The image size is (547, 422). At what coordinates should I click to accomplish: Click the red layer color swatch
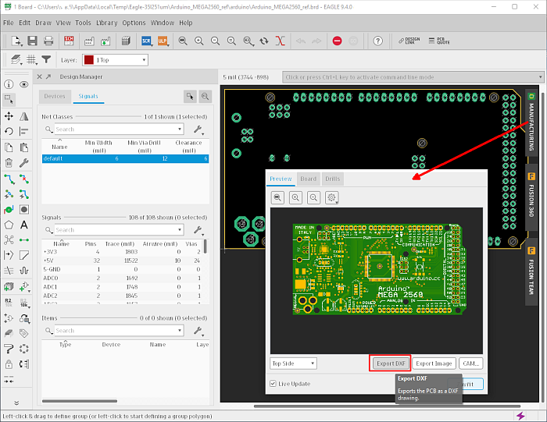(x=88, y=60)
